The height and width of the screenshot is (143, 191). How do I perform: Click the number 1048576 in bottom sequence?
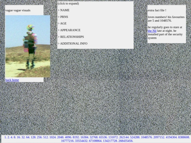tap(146, 137)
